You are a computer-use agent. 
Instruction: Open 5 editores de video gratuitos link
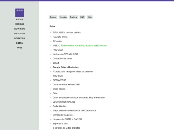pos(66,128)
